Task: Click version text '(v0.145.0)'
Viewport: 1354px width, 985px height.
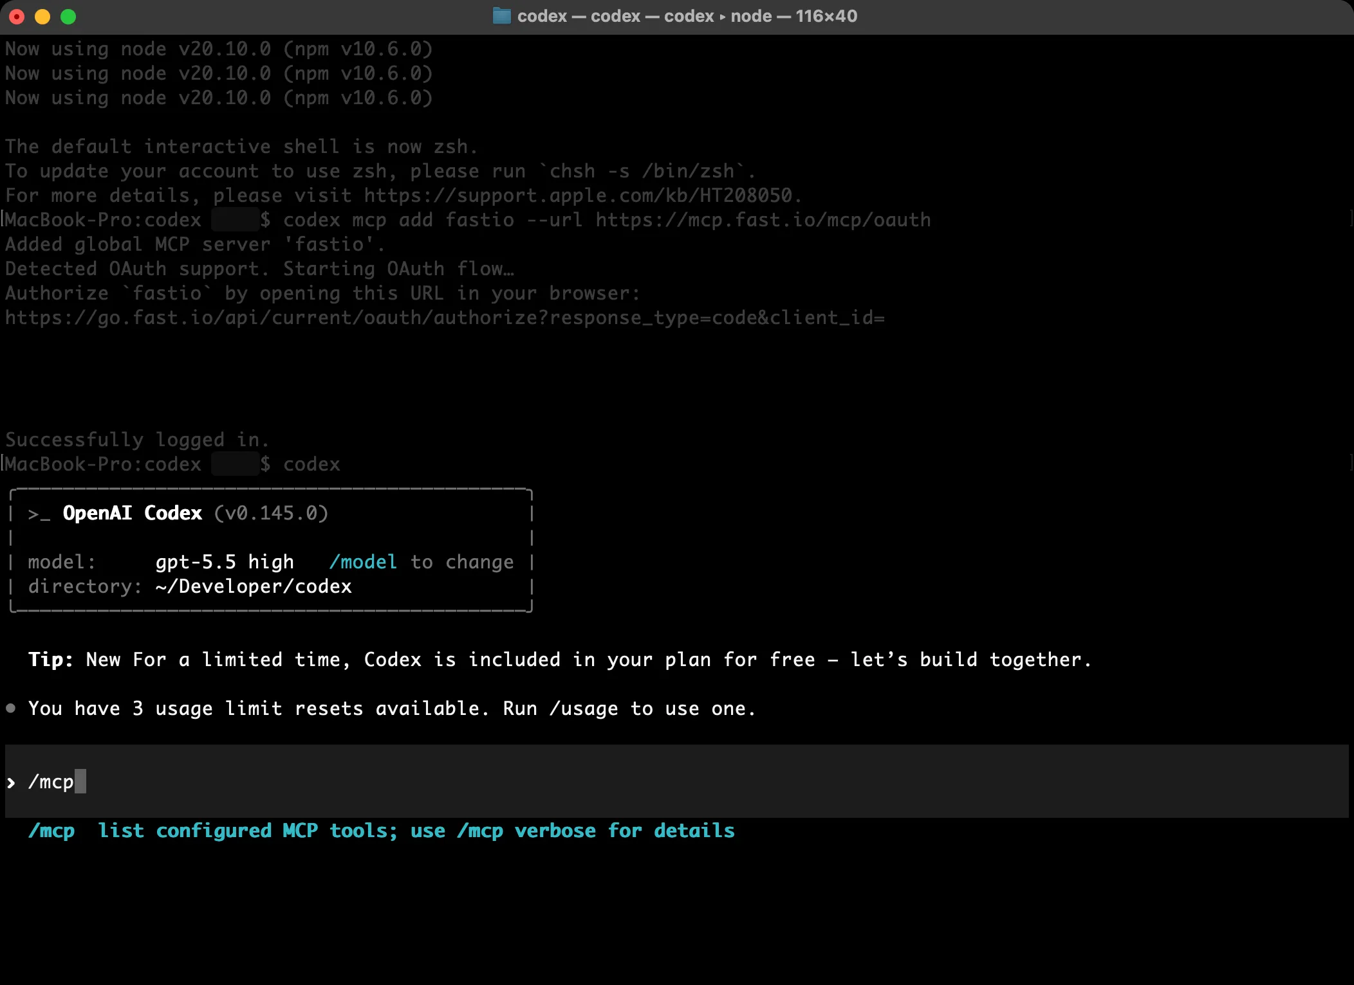Action: pyautogui.click(x=271, y=513)
